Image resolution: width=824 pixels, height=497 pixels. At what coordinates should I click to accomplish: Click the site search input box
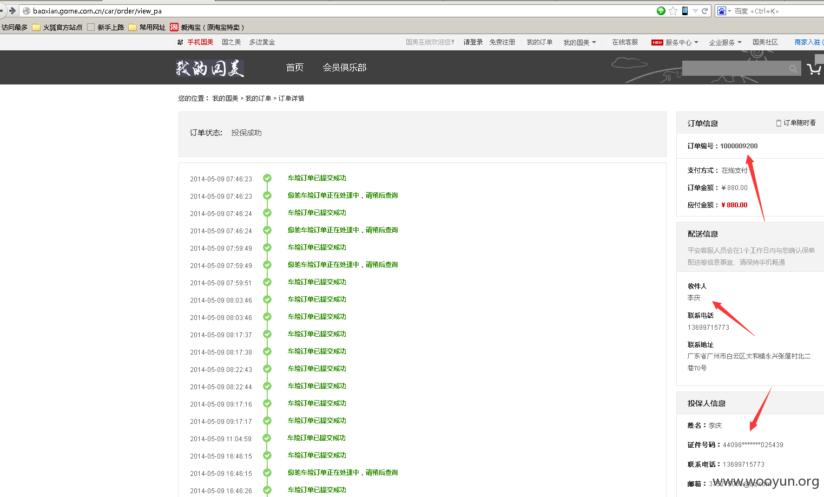(x=734, y=68)
